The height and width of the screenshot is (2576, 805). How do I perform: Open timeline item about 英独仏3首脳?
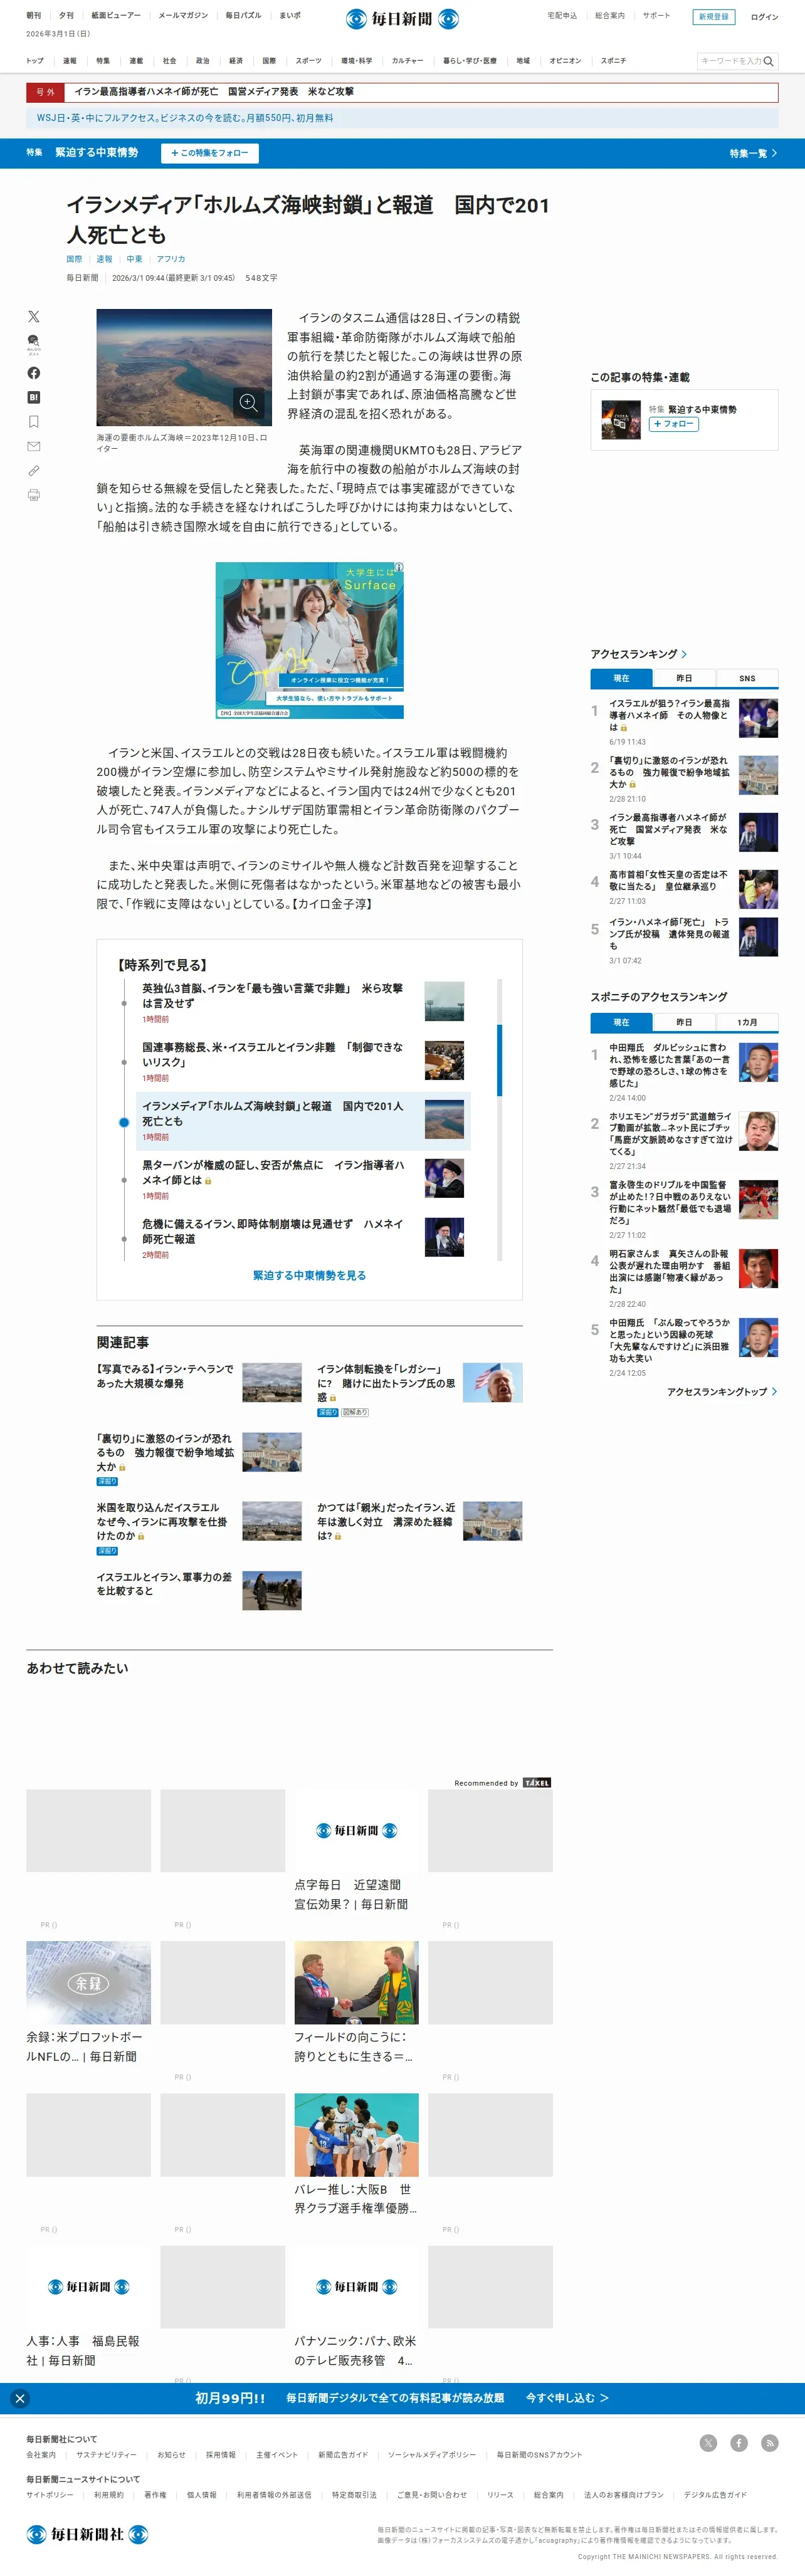tap(303, 1002)
